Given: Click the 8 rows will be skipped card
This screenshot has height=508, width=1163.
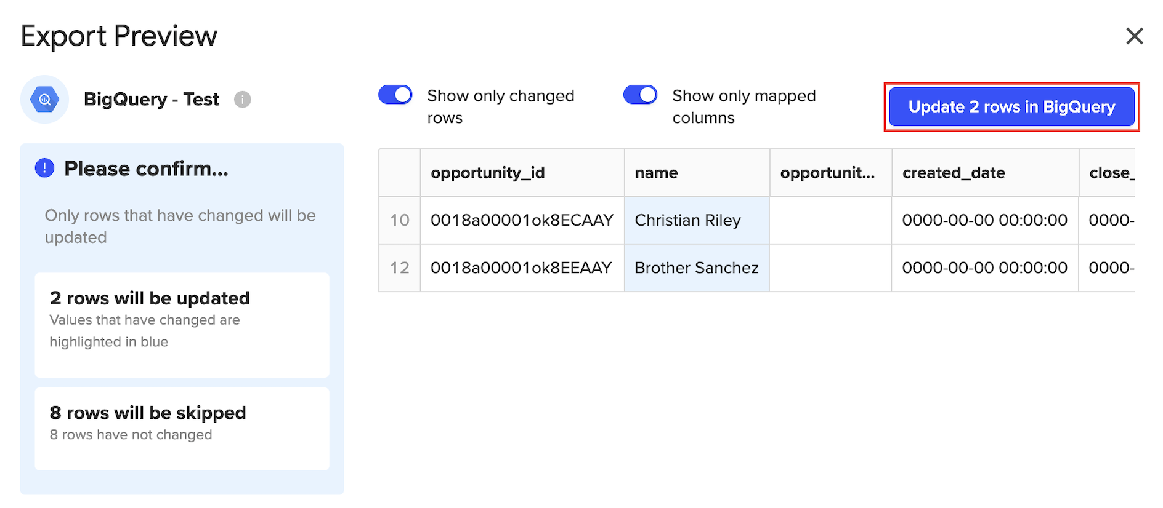Looking at the screenshot, I should 182,428.
